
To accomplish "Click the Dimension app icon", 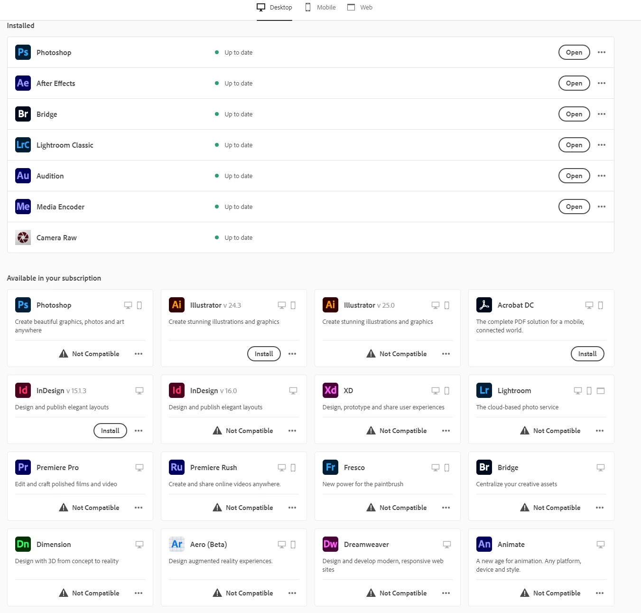I will coord(23,544).
